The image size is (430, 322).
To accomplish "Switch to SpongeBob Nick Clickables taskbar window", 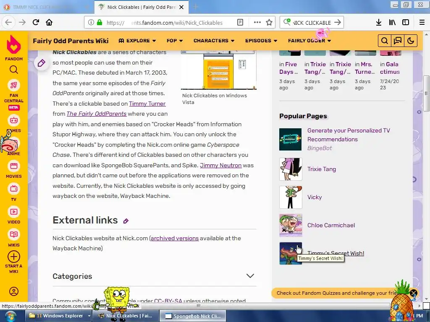I will click(193, 316).
